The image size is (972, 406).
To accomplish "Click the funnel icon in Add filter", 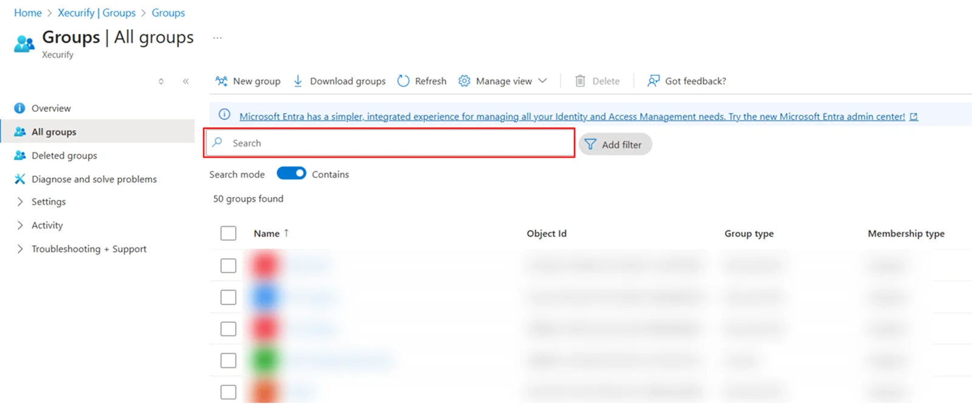I will click(x=590, y=144).
